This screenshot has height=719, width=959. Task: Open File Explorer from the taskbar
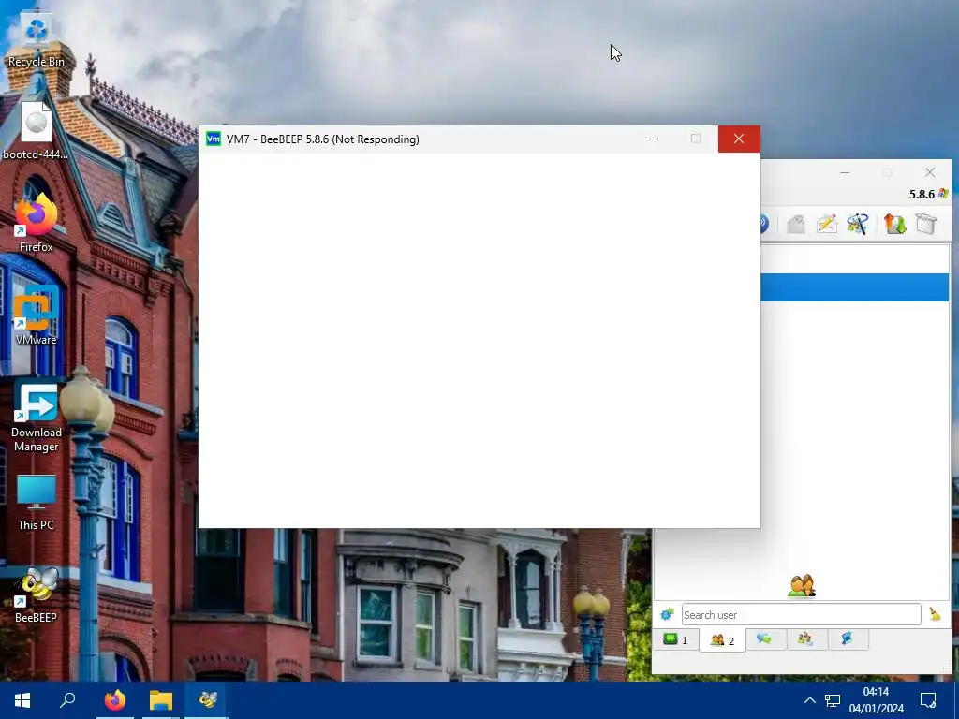pos(161,699)
